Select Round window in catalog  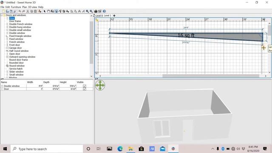pos(17,66)
